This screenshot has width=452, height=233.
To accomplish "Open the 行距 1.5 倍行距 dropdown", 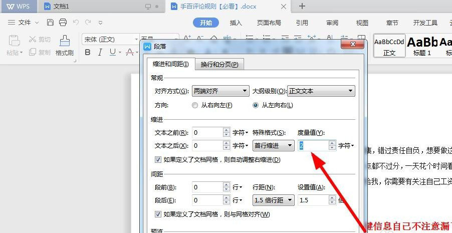I will click(x=273, y=200).
